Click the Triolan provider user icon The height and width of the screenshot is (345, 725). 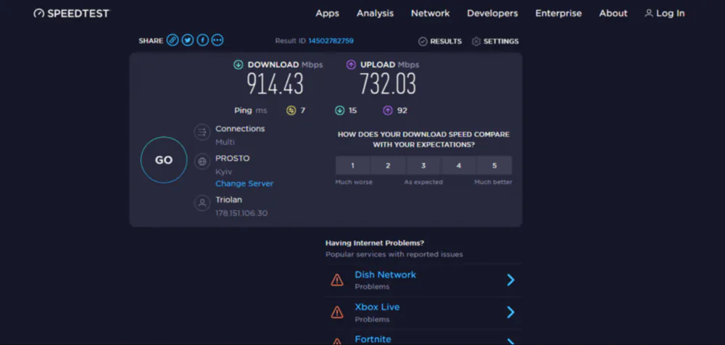(202, 203)
